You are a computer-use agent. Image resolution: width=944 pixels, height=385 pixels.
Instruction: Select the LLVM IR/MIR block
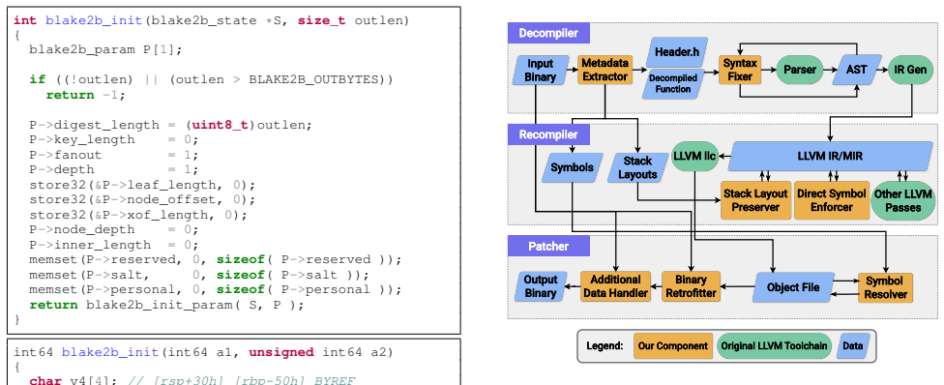[830, 156]
